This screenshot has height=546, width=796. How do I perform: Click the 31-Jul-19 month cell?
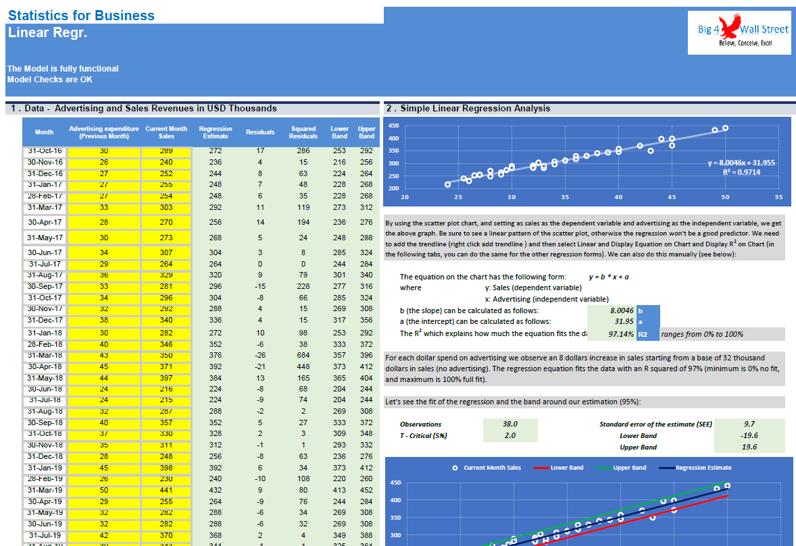45,535
